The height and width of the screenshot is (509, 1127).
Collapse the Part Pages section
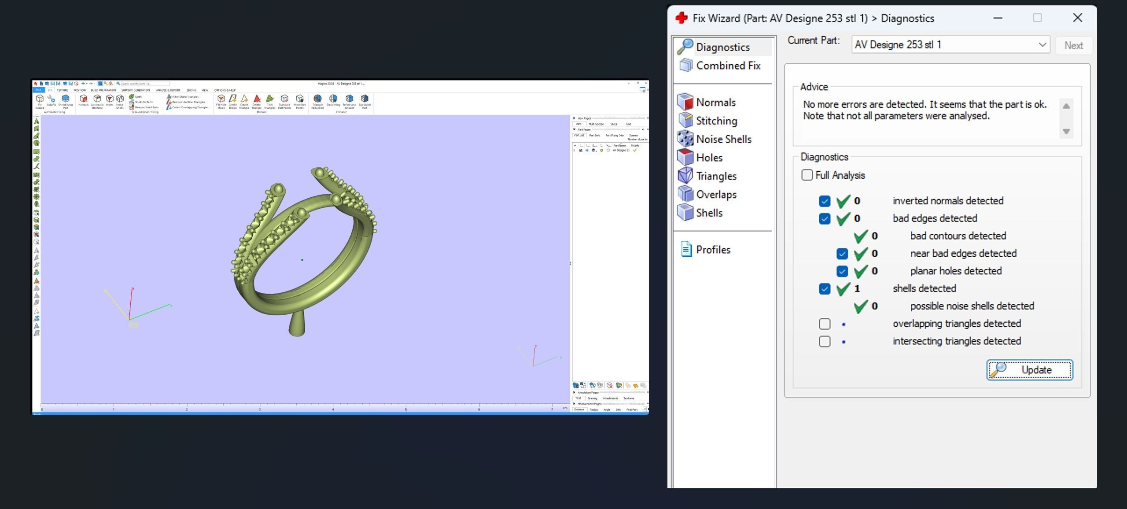coord(575,129)
